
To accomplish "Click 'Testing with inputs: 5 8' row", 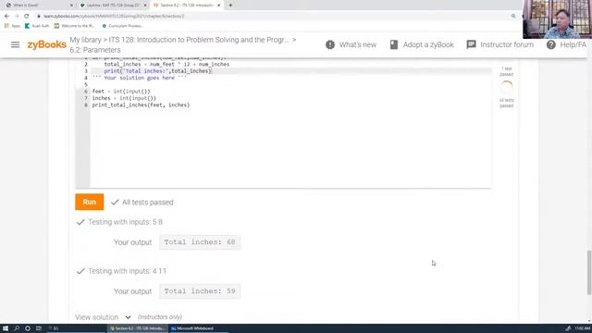I will pos(119,222).
